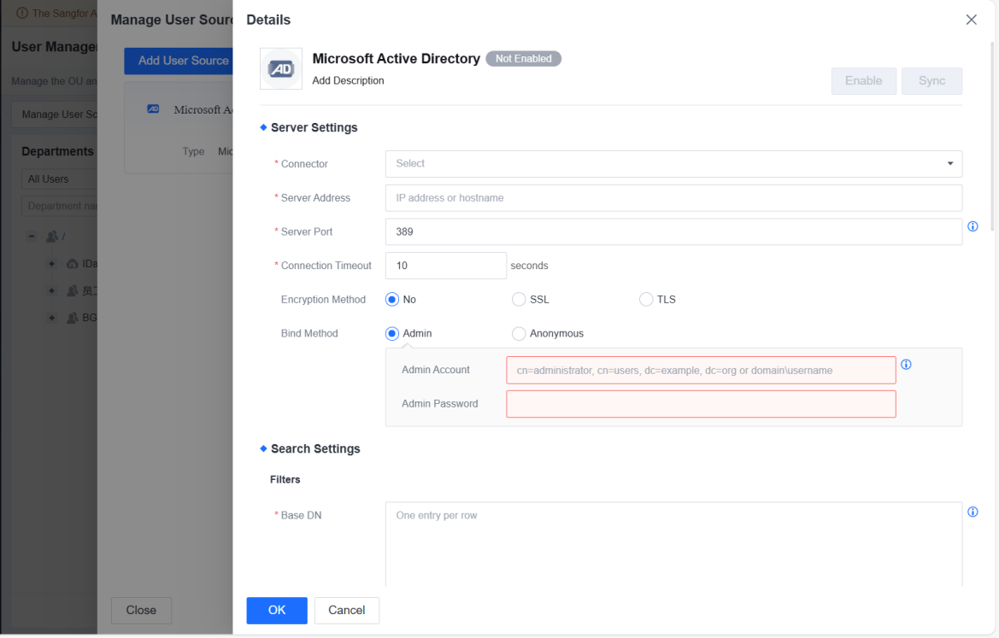Image resolution: width=999 pixels, height=638 pixels.
Task: Click the Admin Password input field
Action: [701, 404]
